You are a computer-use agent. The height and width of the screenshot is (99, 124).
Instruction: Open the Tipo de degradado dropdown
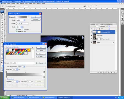click(x=21, y=67)
